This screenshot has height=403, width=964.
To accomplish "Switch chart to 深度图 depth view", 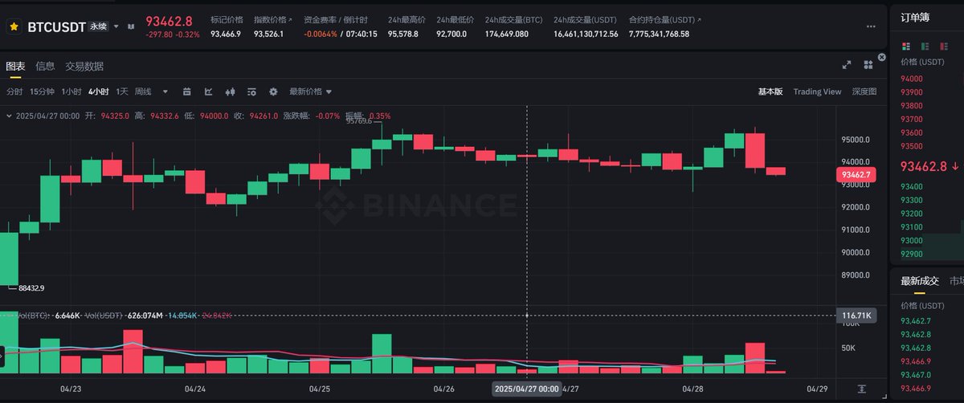I will 864,92.
